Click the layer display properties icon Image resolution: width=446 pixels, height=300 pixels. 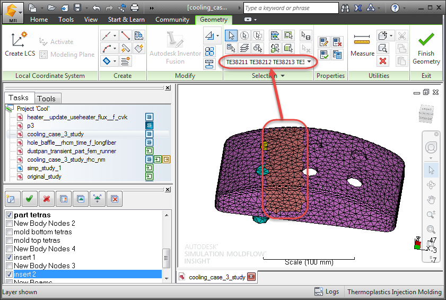click(64, 199)
